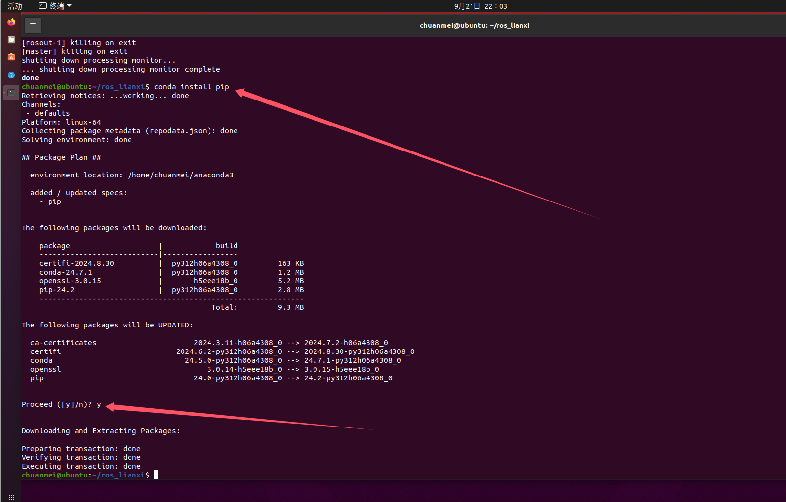This screenshot has height=502, width=786.
Task: Click the conda install pip command text
Action: tap(192, 86)
